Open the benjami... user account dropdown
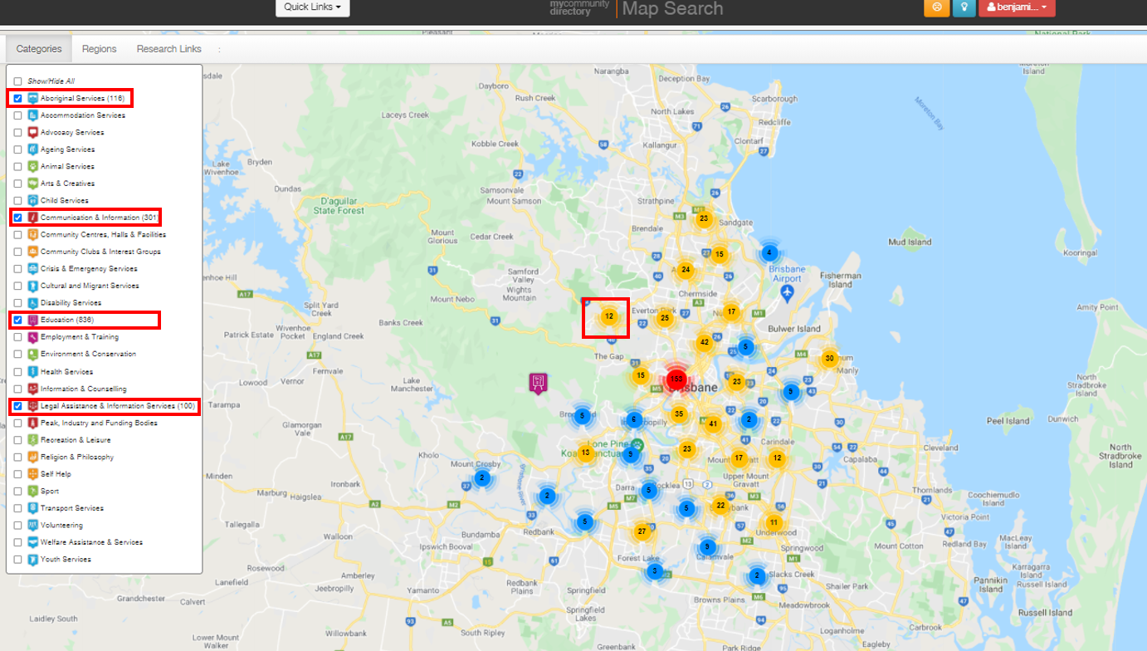The width and height of the screenshot is (1147, 651). point(1017,7)
